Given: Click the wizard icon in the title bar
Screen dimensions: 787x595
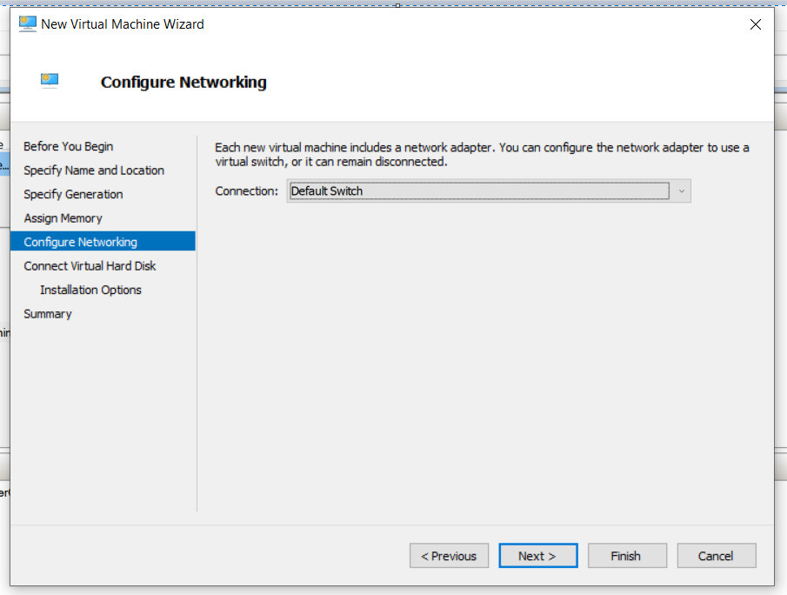Looking at the screenshot, I should 28,24.
